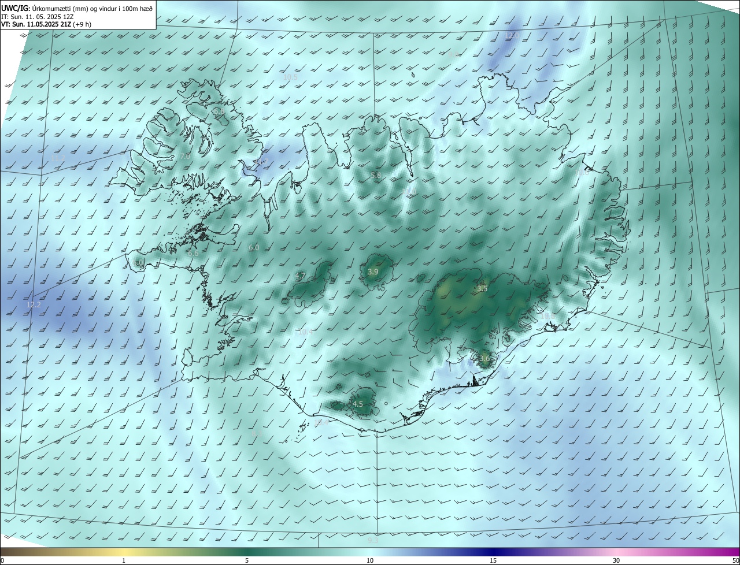This screenshot has height=565, width=740.
Task: Click the 'UWC/IG: Úrkomumætti (mm)' title line
Action: pos(77,8)
